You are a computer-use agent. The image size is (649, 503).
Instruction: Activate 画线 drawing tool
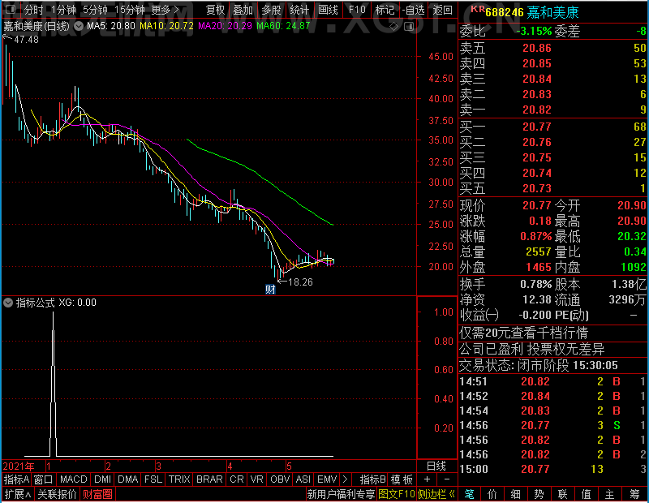[x=328, y=10]
